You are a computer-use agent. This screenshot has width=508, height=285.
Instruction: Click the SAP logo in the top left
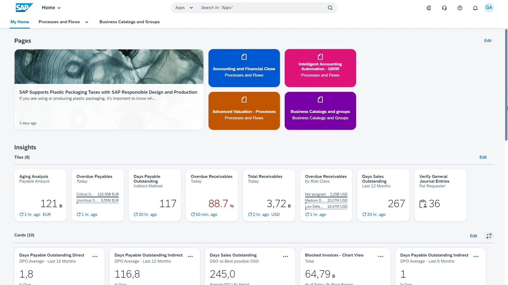click(24, 7)
